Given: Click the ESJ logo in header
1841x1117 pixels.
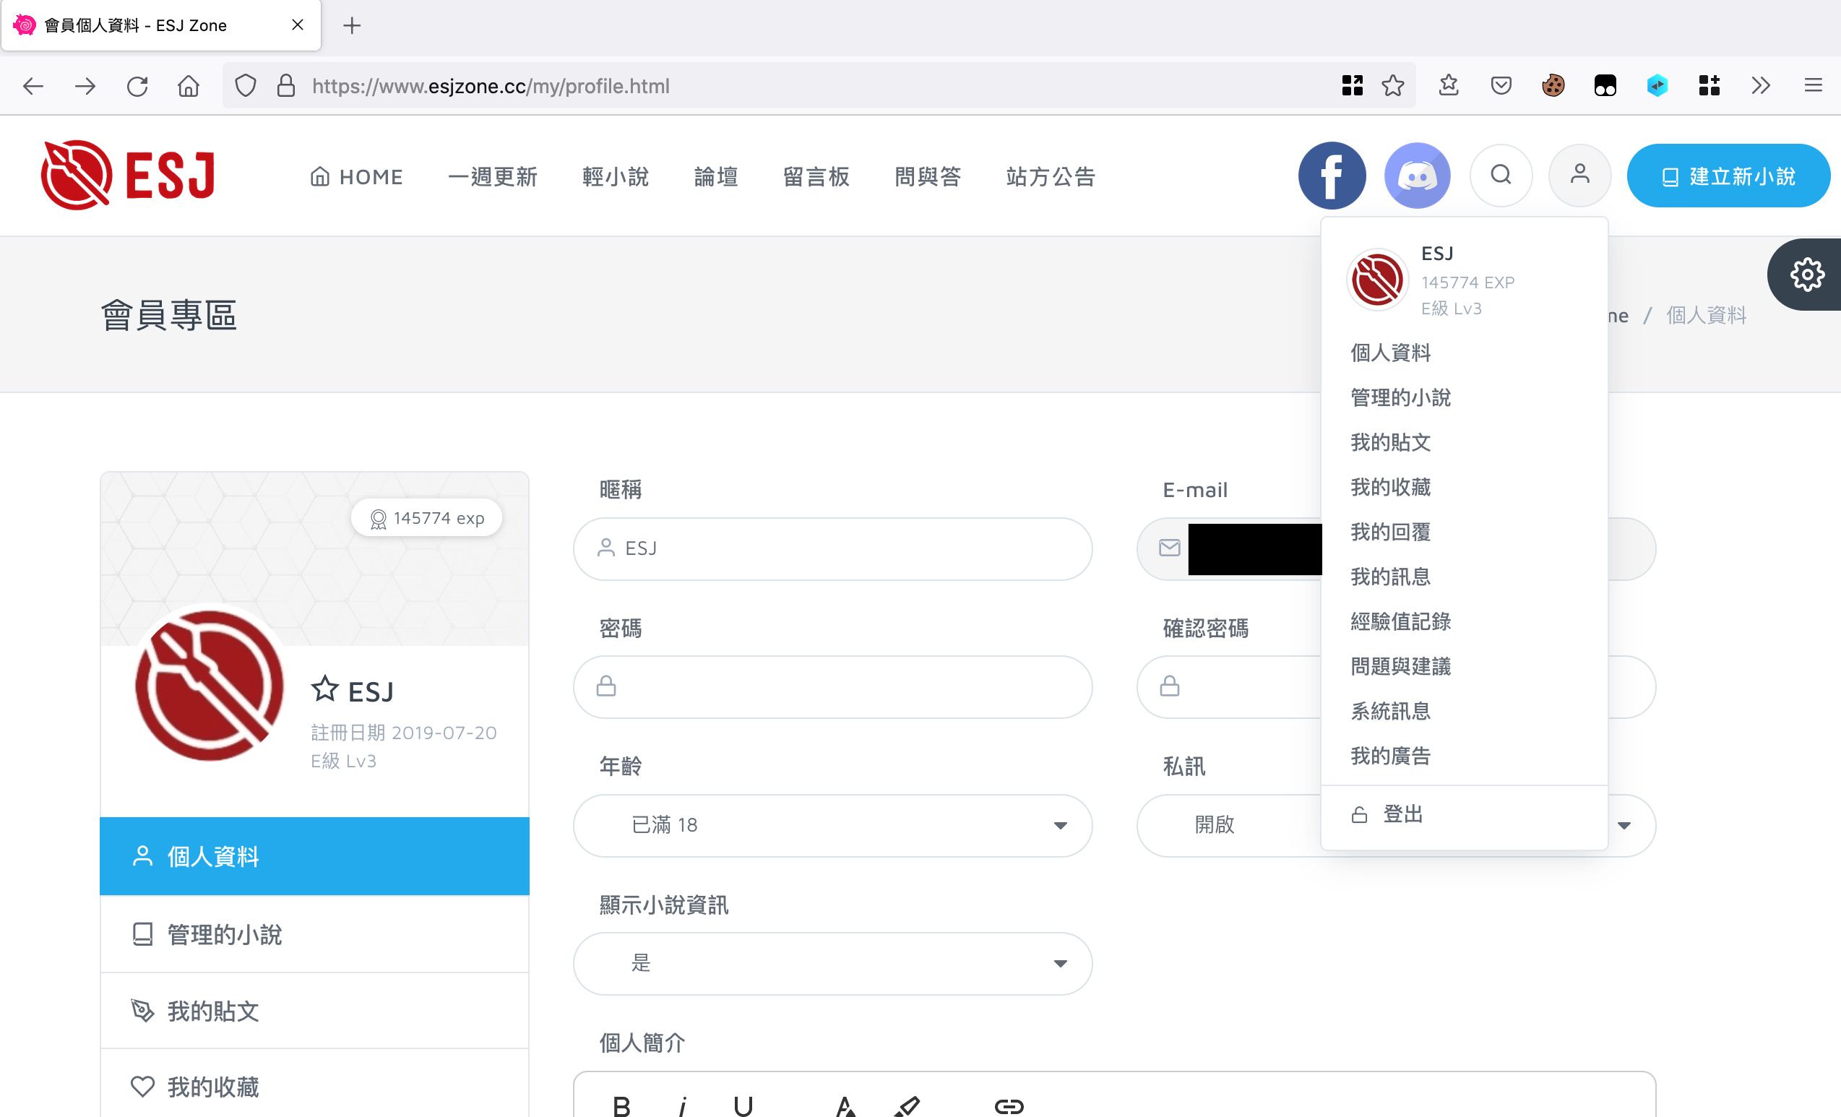Looking at the screenshot, I should point(128,175).
